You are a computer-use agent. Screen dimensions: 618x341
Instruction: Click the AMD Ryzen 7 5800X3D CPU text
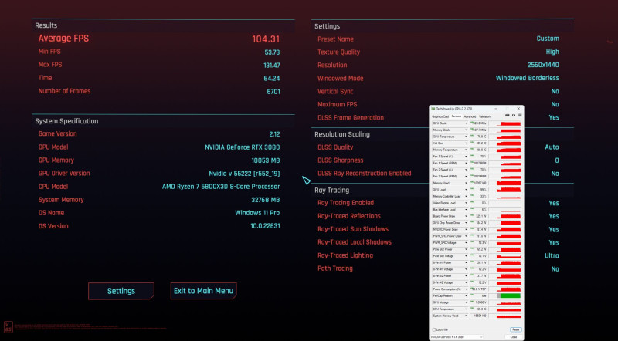tap(221, 187)
